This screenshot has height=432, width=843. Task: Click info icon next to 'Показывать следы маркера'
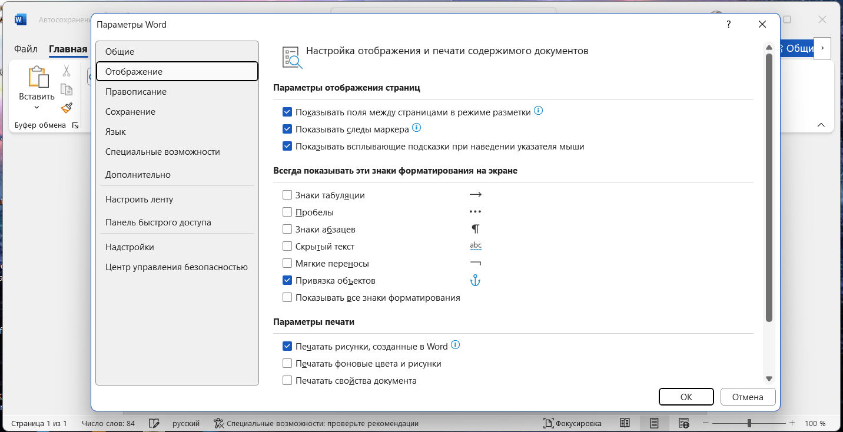(417, 128)
